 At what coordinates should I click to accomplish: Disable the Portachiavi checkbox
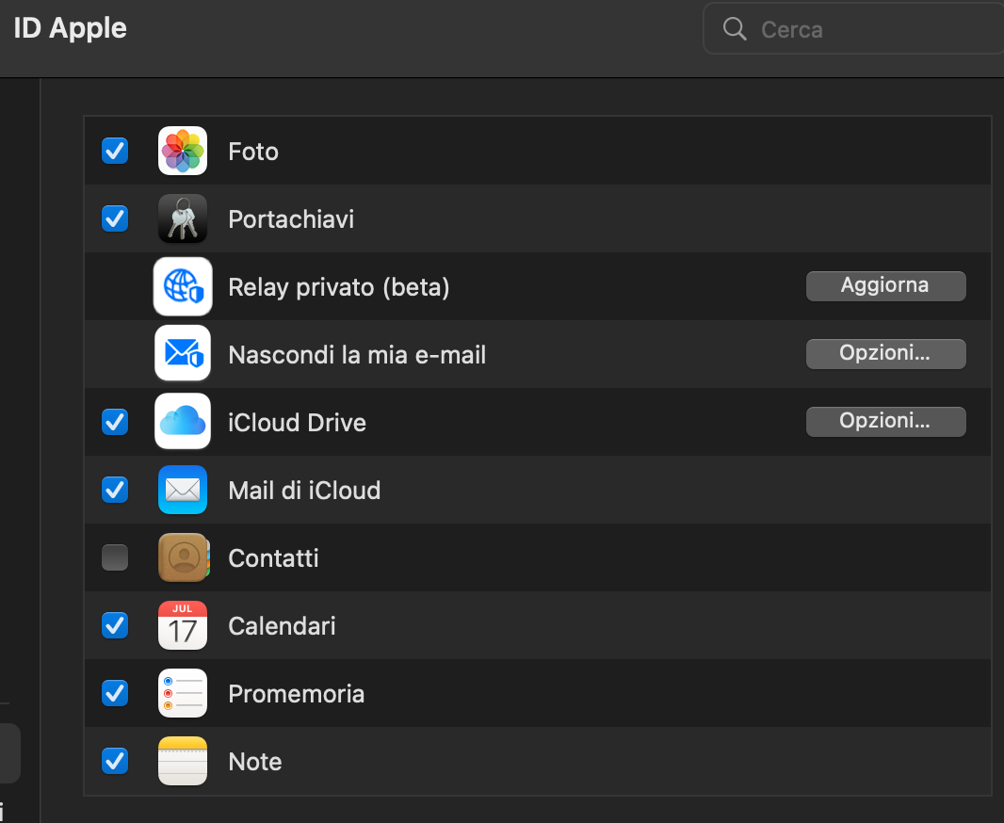(x=115, y=218)
